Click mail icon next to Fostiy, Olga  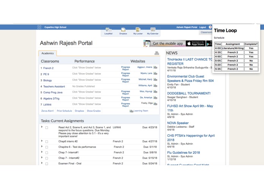click(x=155, y=104)
